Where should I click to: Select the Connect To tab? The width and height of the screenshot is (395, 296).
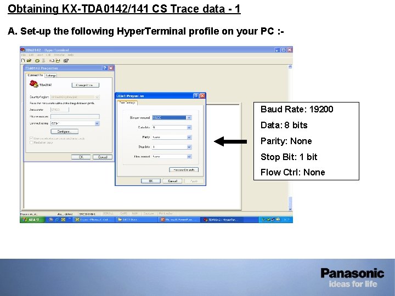click(x=35, y=75)
